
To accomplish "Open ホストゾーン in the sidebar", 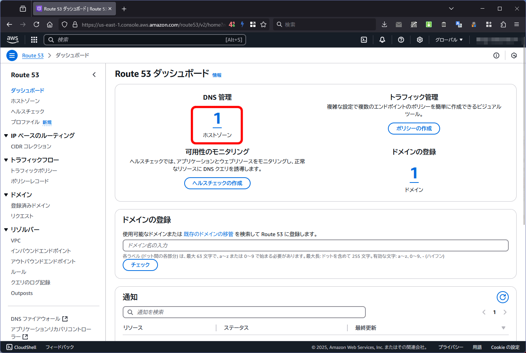I will tap(25, 101).
